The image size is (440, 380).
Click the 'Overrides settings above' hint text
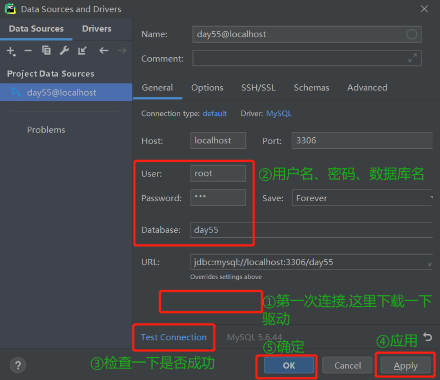[x=226, y=277]
